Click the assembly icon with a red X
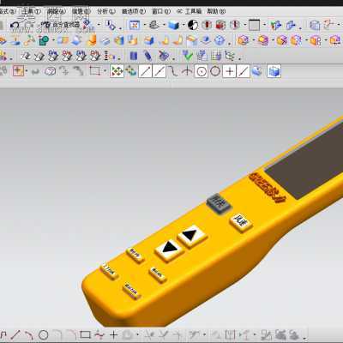This screenshot has width=343, height=343. coord(282,40)
